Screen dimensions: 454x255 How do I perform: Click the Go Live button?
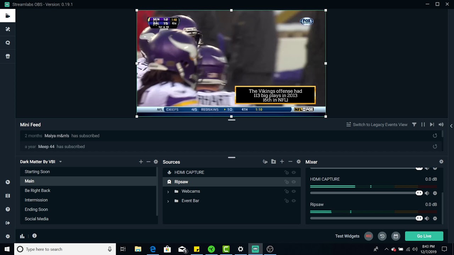point(424,236)
